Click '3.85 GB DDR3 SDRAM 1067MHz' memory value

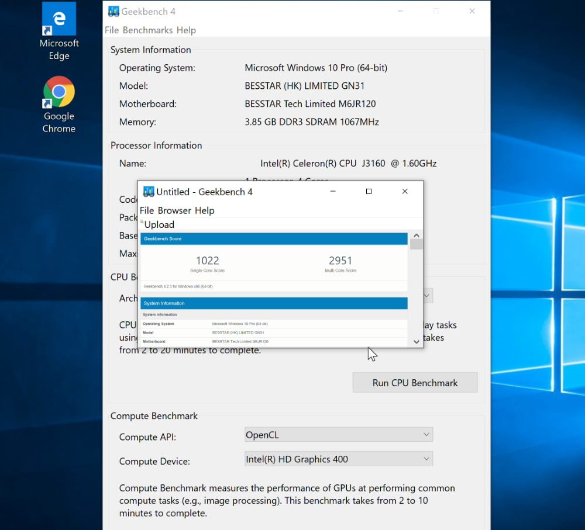pos(312,122)
